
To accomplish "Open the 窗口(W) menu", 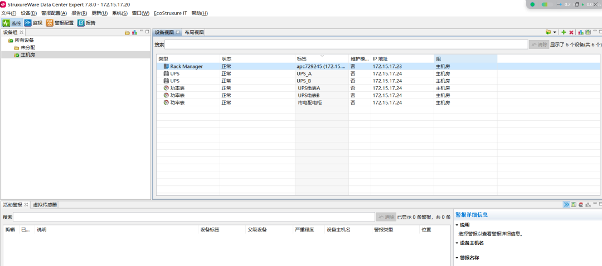I will (x=140, y=13).
